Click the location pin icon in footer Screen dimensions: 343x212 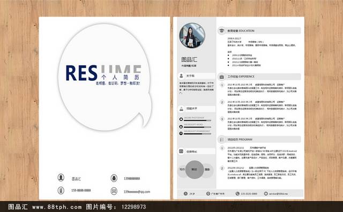[208, 194]
